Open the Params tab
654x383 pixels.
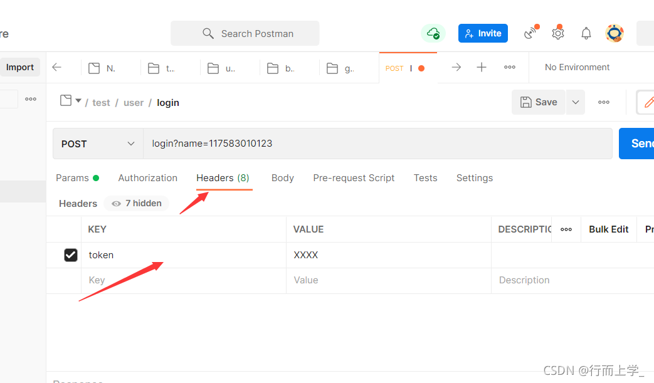(77, 178)
